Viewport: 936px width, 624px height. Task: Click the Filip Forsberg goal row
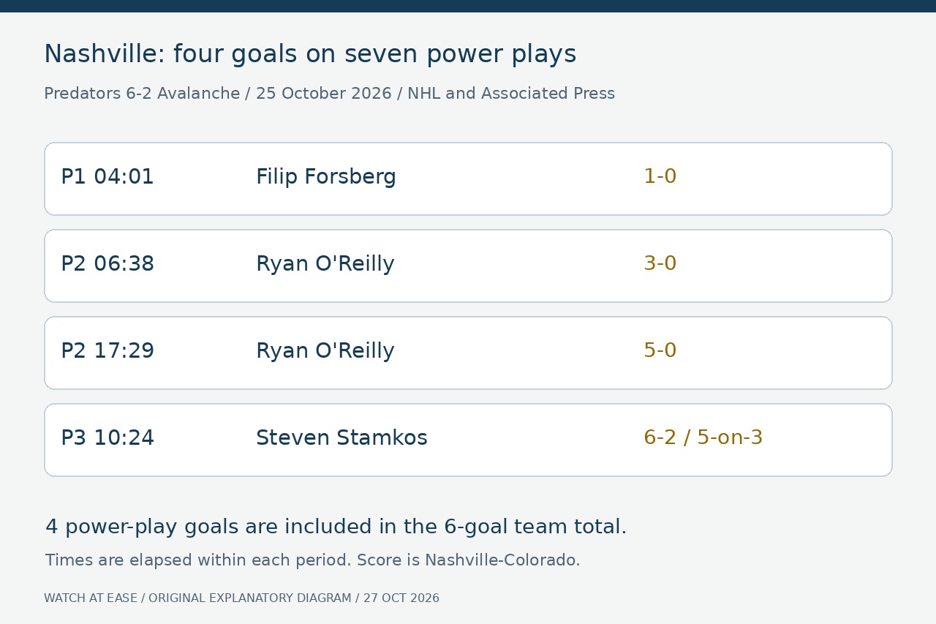(x=468, y=178)
